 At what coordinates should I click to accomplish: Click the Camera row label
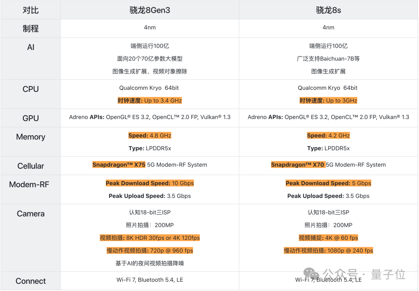click(x=31, y=214)
